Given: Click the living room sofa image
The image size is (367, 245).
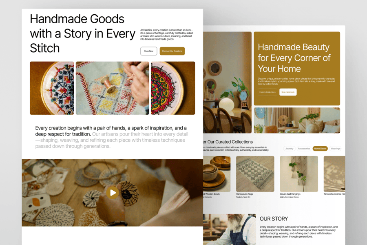Looking at the screenshot, I should 297,120.
